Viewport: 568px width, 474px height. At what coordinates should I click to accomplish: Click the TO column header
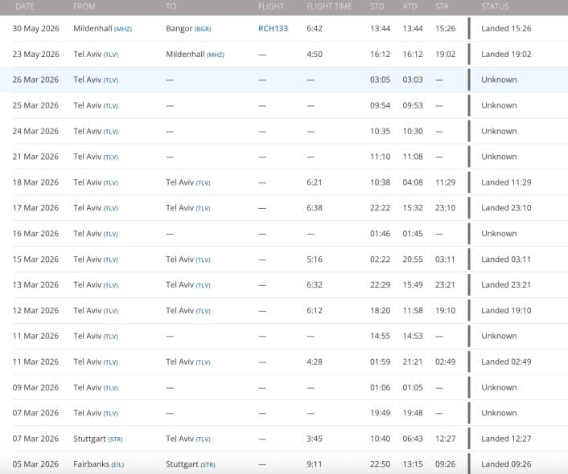171,6
